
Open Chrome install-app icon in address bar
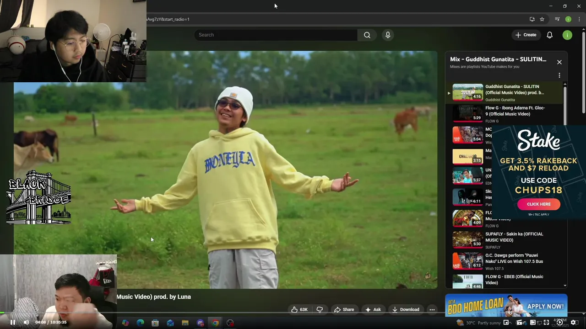pyautogui.click(x=532, y=19)
